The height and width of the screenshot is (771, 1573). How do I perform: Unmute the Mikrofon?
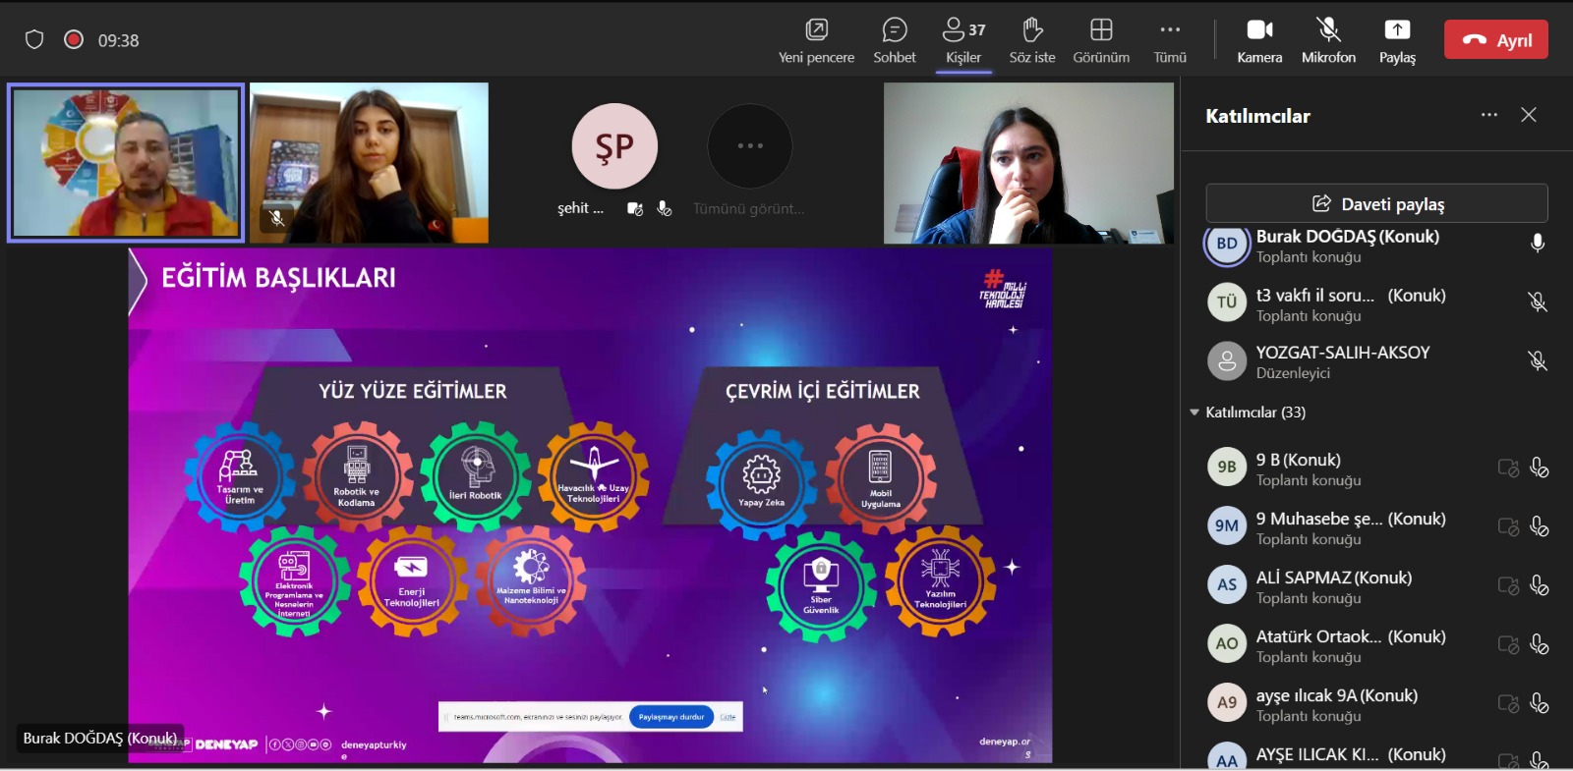tap(1328, 40)
